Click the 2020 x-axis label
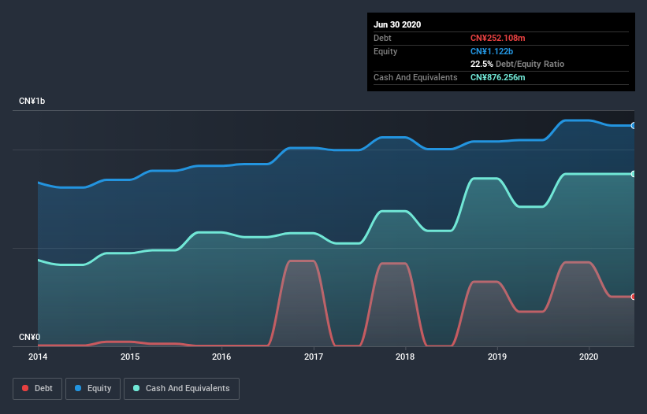 click(x=589, y=357)
